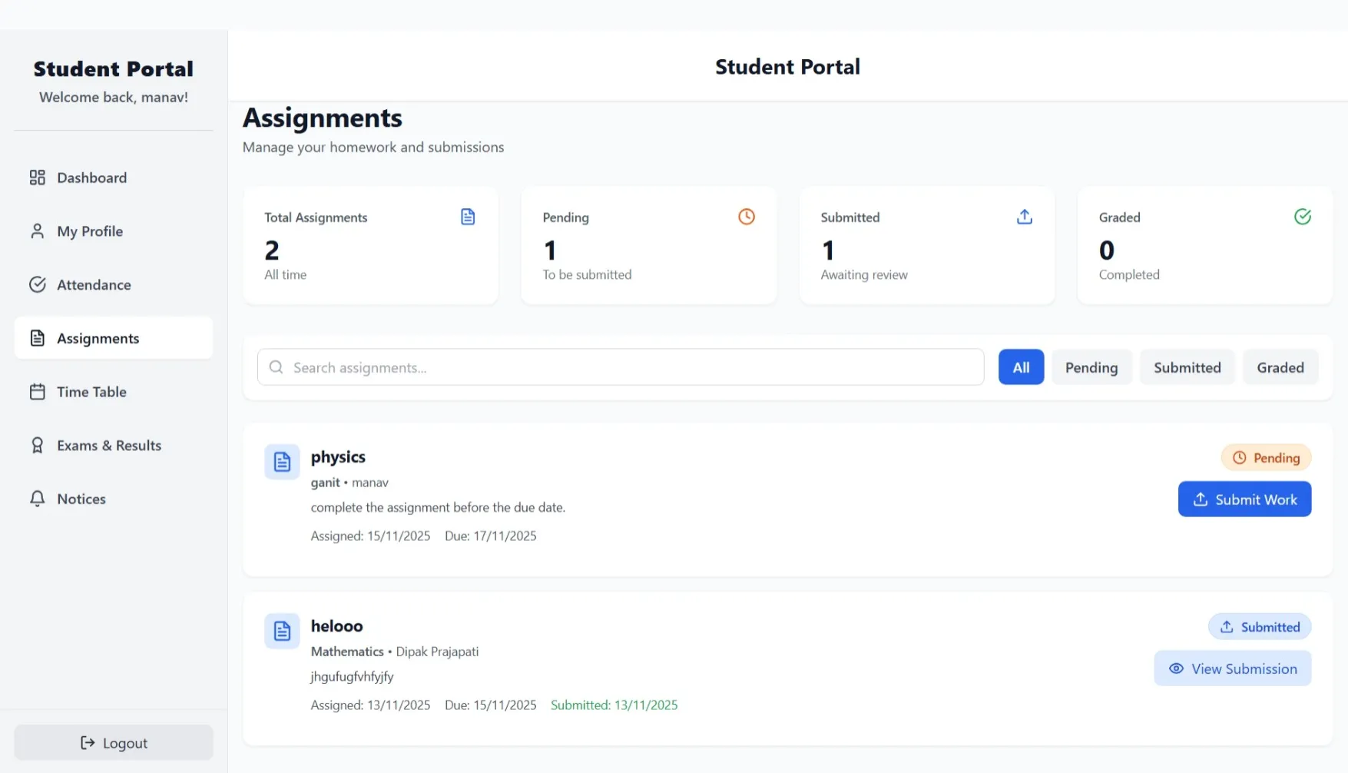
Task: Click the physics assignment document icon
Action: click(x=281, y=461)
